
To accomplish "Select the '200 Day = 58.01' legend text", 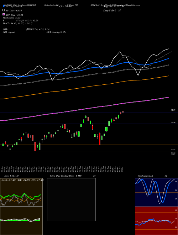I will click(x=15, y=15).
